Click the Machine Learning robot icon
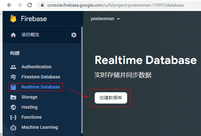 pyautogui.click(x=13, y=127)
